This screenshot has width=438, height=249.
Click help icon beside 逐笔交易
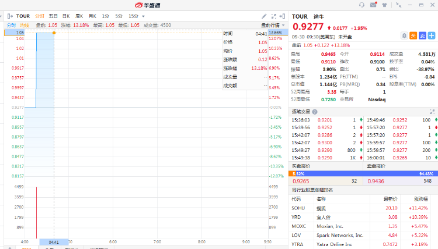click(x=315, y=112)
